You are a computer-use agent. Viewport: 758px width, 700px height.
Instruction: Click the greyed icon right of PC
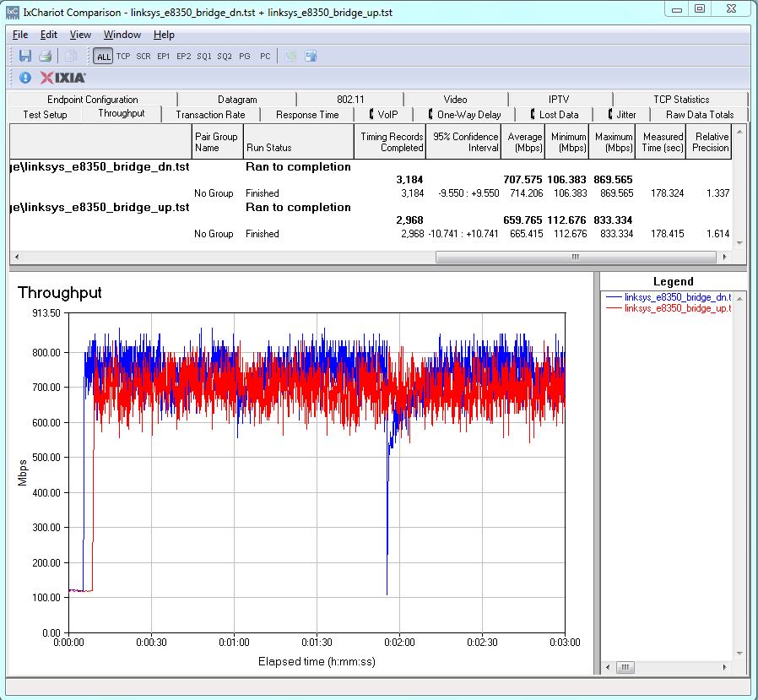[290, 56]
